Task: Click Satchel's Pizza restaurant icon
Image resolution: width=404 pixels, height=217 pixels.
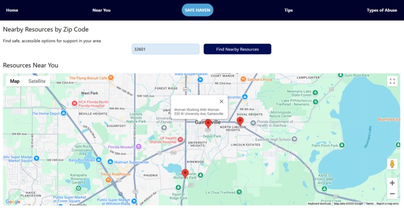Action: pos(243,79)
